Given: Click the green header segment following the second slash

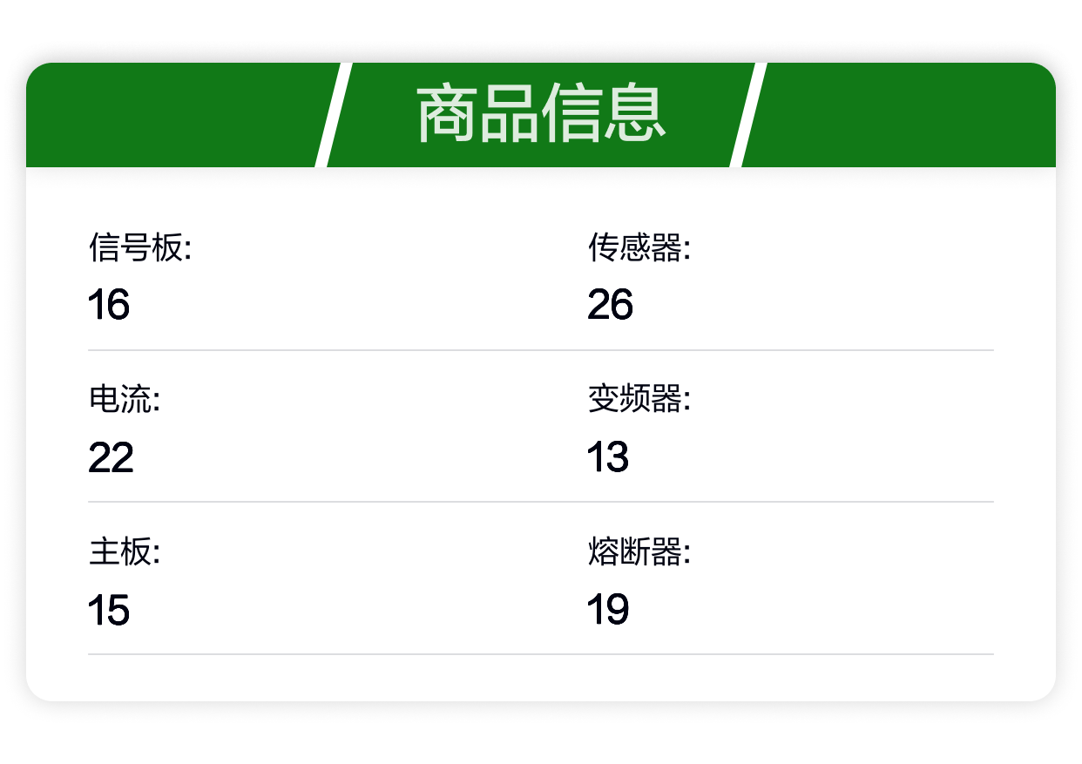Looking at the screenshot, I should coord(902,115).
